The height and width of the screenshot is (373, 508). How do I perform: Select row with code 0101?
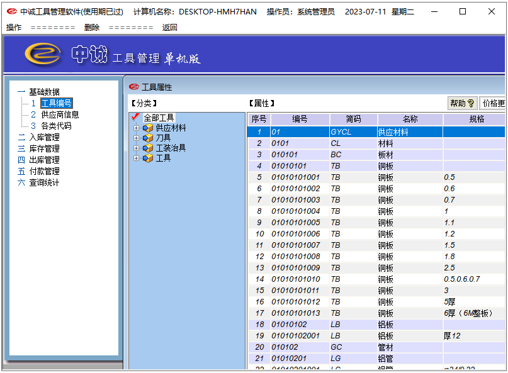300,143
